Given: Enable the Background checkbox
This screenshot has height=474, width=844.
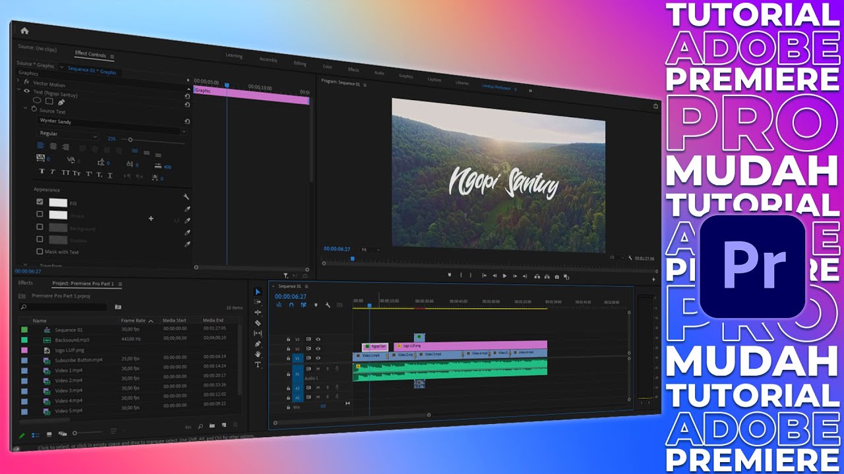Looking at the screenshot, I should click(x=40, y=226).
